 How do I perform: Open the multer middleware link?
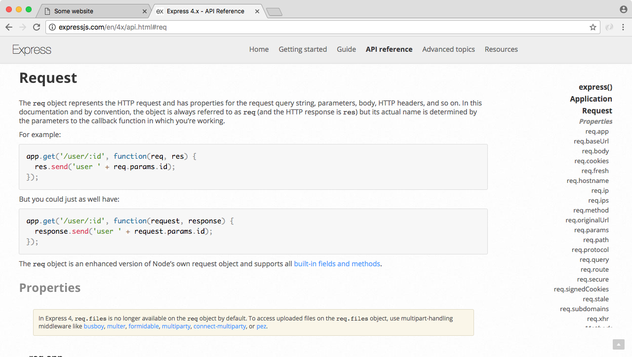(x=116, y=326)
